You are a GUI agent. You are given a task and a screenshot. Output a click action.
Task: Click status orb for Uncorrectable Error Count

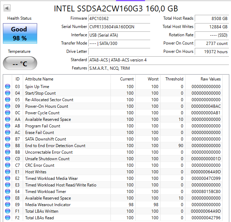click(8, 152)
